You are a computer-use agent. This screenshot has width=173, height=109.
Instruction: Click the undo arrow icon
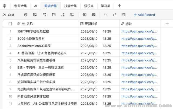click(106, 15)
